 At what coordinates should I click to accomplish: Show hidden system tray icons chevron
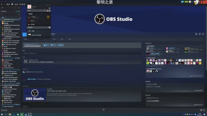[x=183, y=114]
